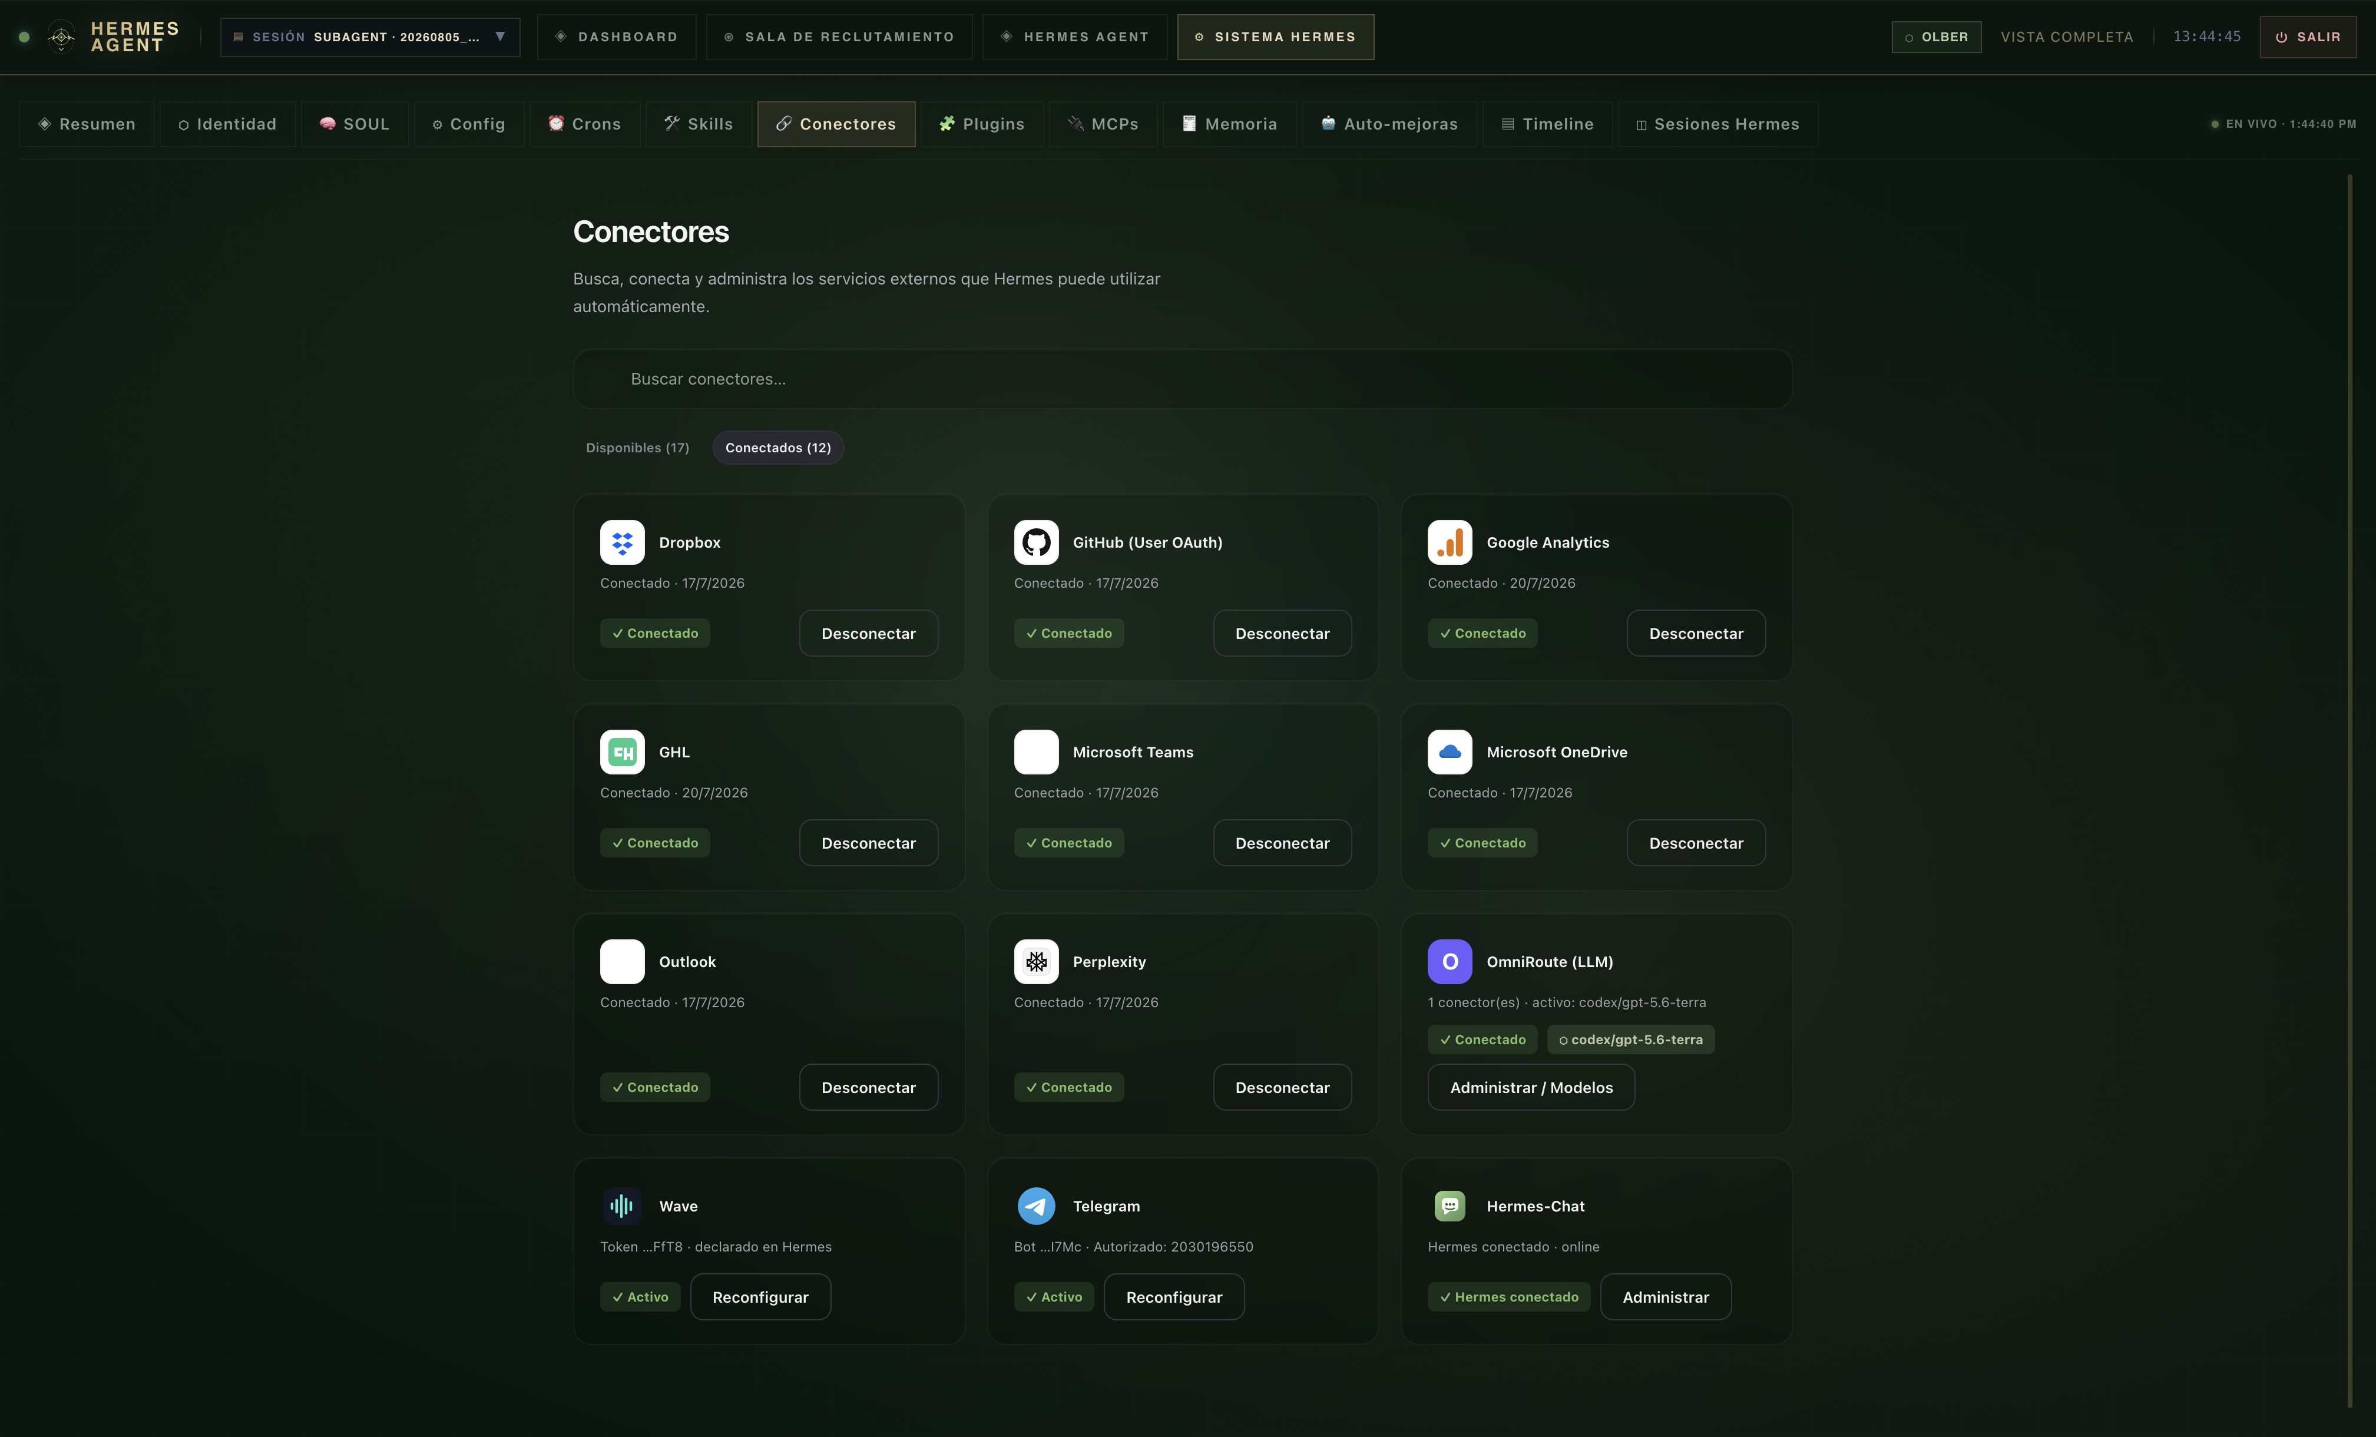Open the Crons sub-tab
Image resolution: width=2376 pixels, height=1437 pixels.
584,124
